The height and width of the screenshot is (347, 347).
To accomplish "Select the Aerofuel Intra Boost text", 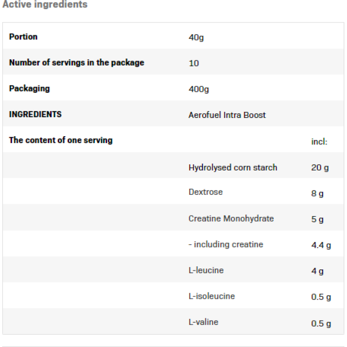I will [x=227, y=115].
